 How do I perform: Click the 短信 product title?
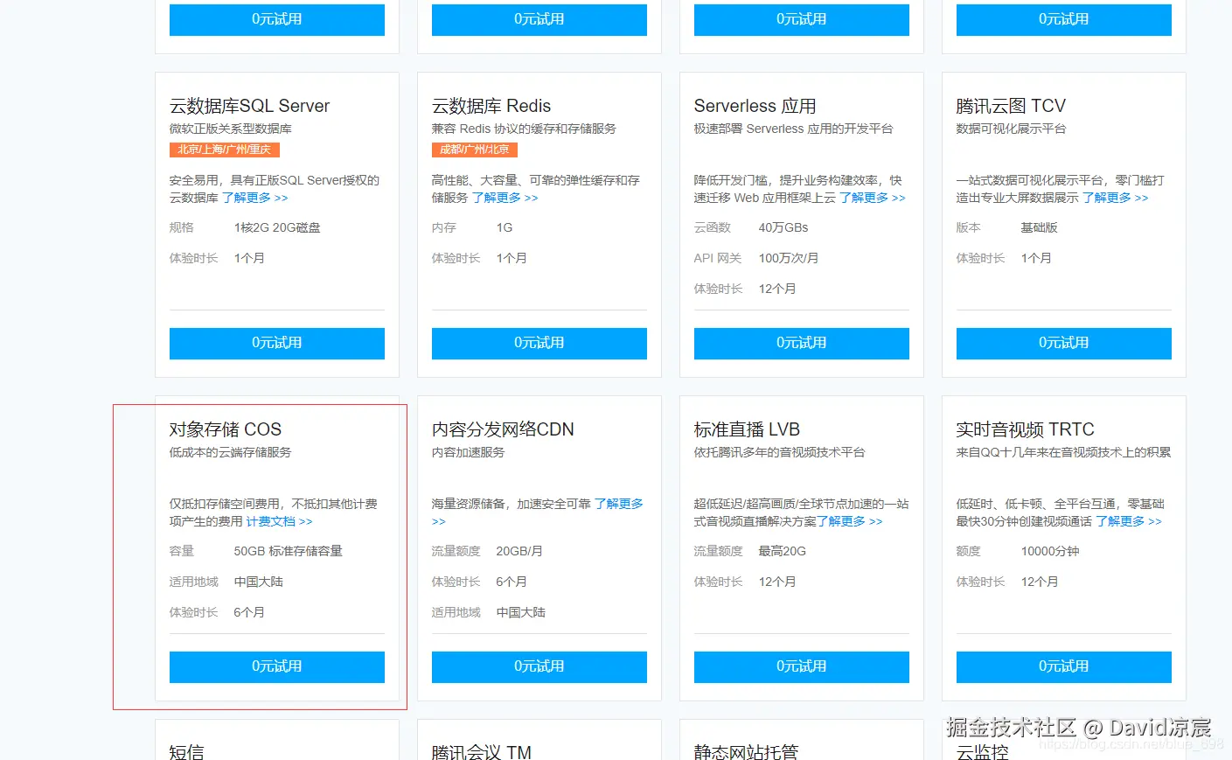187,750
